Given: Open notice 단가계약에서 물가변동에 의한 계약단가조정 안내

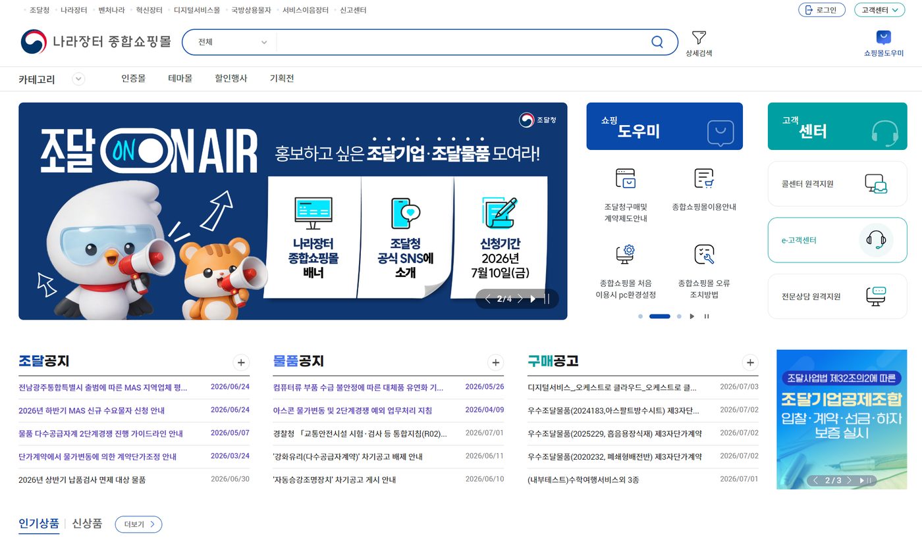Looking at the screenshot, I should click(97, 456).
